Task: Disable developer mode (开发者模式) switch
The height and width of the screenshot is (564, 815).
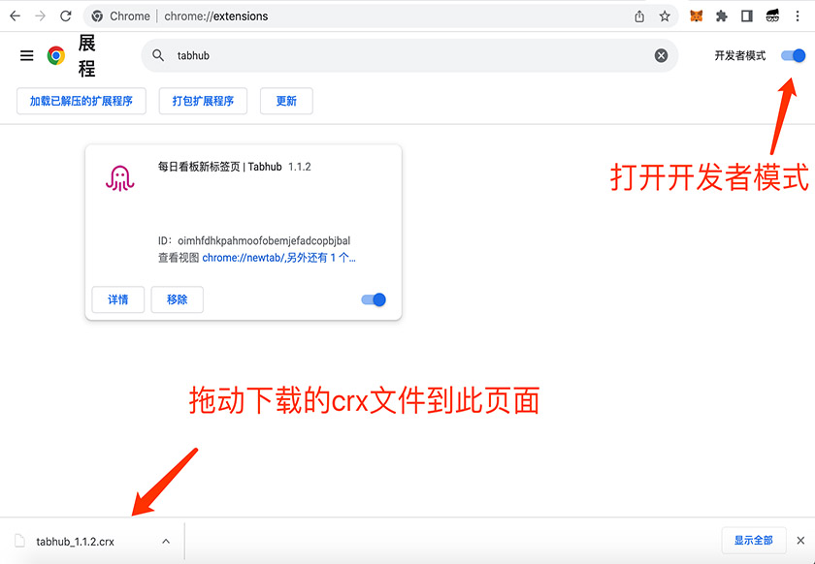Action: point(793,56)
